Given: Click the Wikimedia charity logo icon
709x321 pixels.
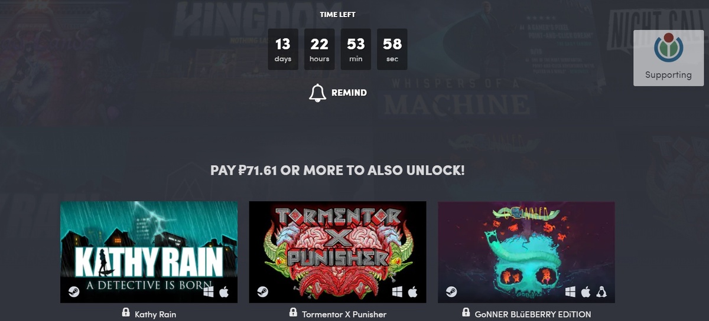Looking at the screenshot, I should tap(668, 48).
